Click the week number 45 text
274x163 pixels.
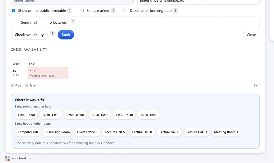pyautogui.click(x=14, y=71)
